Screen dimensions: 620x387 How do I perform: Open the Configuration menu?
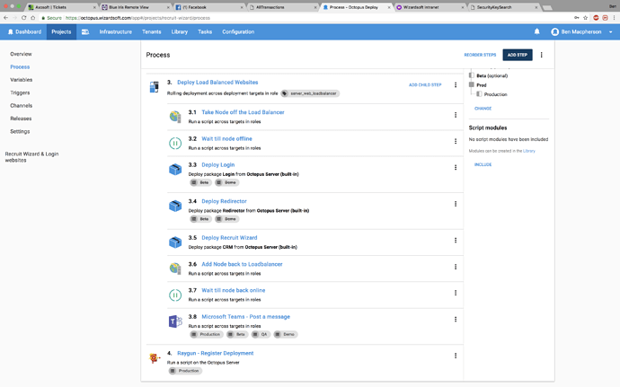238,32
